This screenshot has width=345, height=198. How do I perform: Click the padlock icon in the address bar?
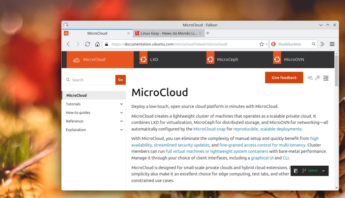click(106, 44)
